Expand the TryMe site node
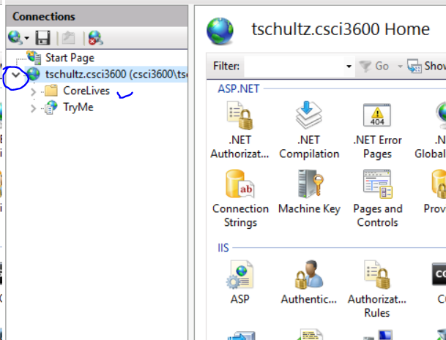 pyautogui.click(x=33, y=108)
